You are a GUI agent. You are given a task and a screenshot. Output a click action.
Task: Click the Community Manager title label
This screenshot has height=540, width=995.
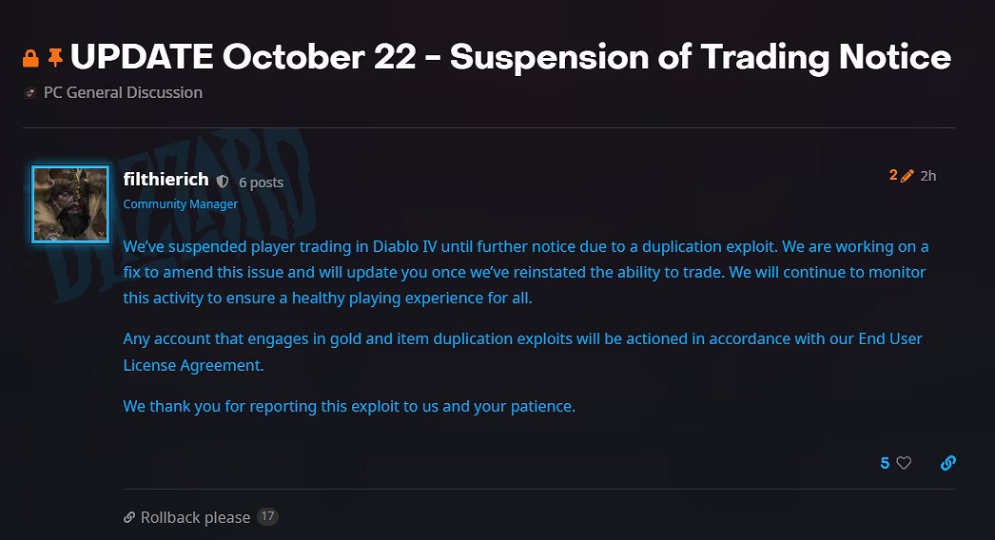click(x=181, y=204)
